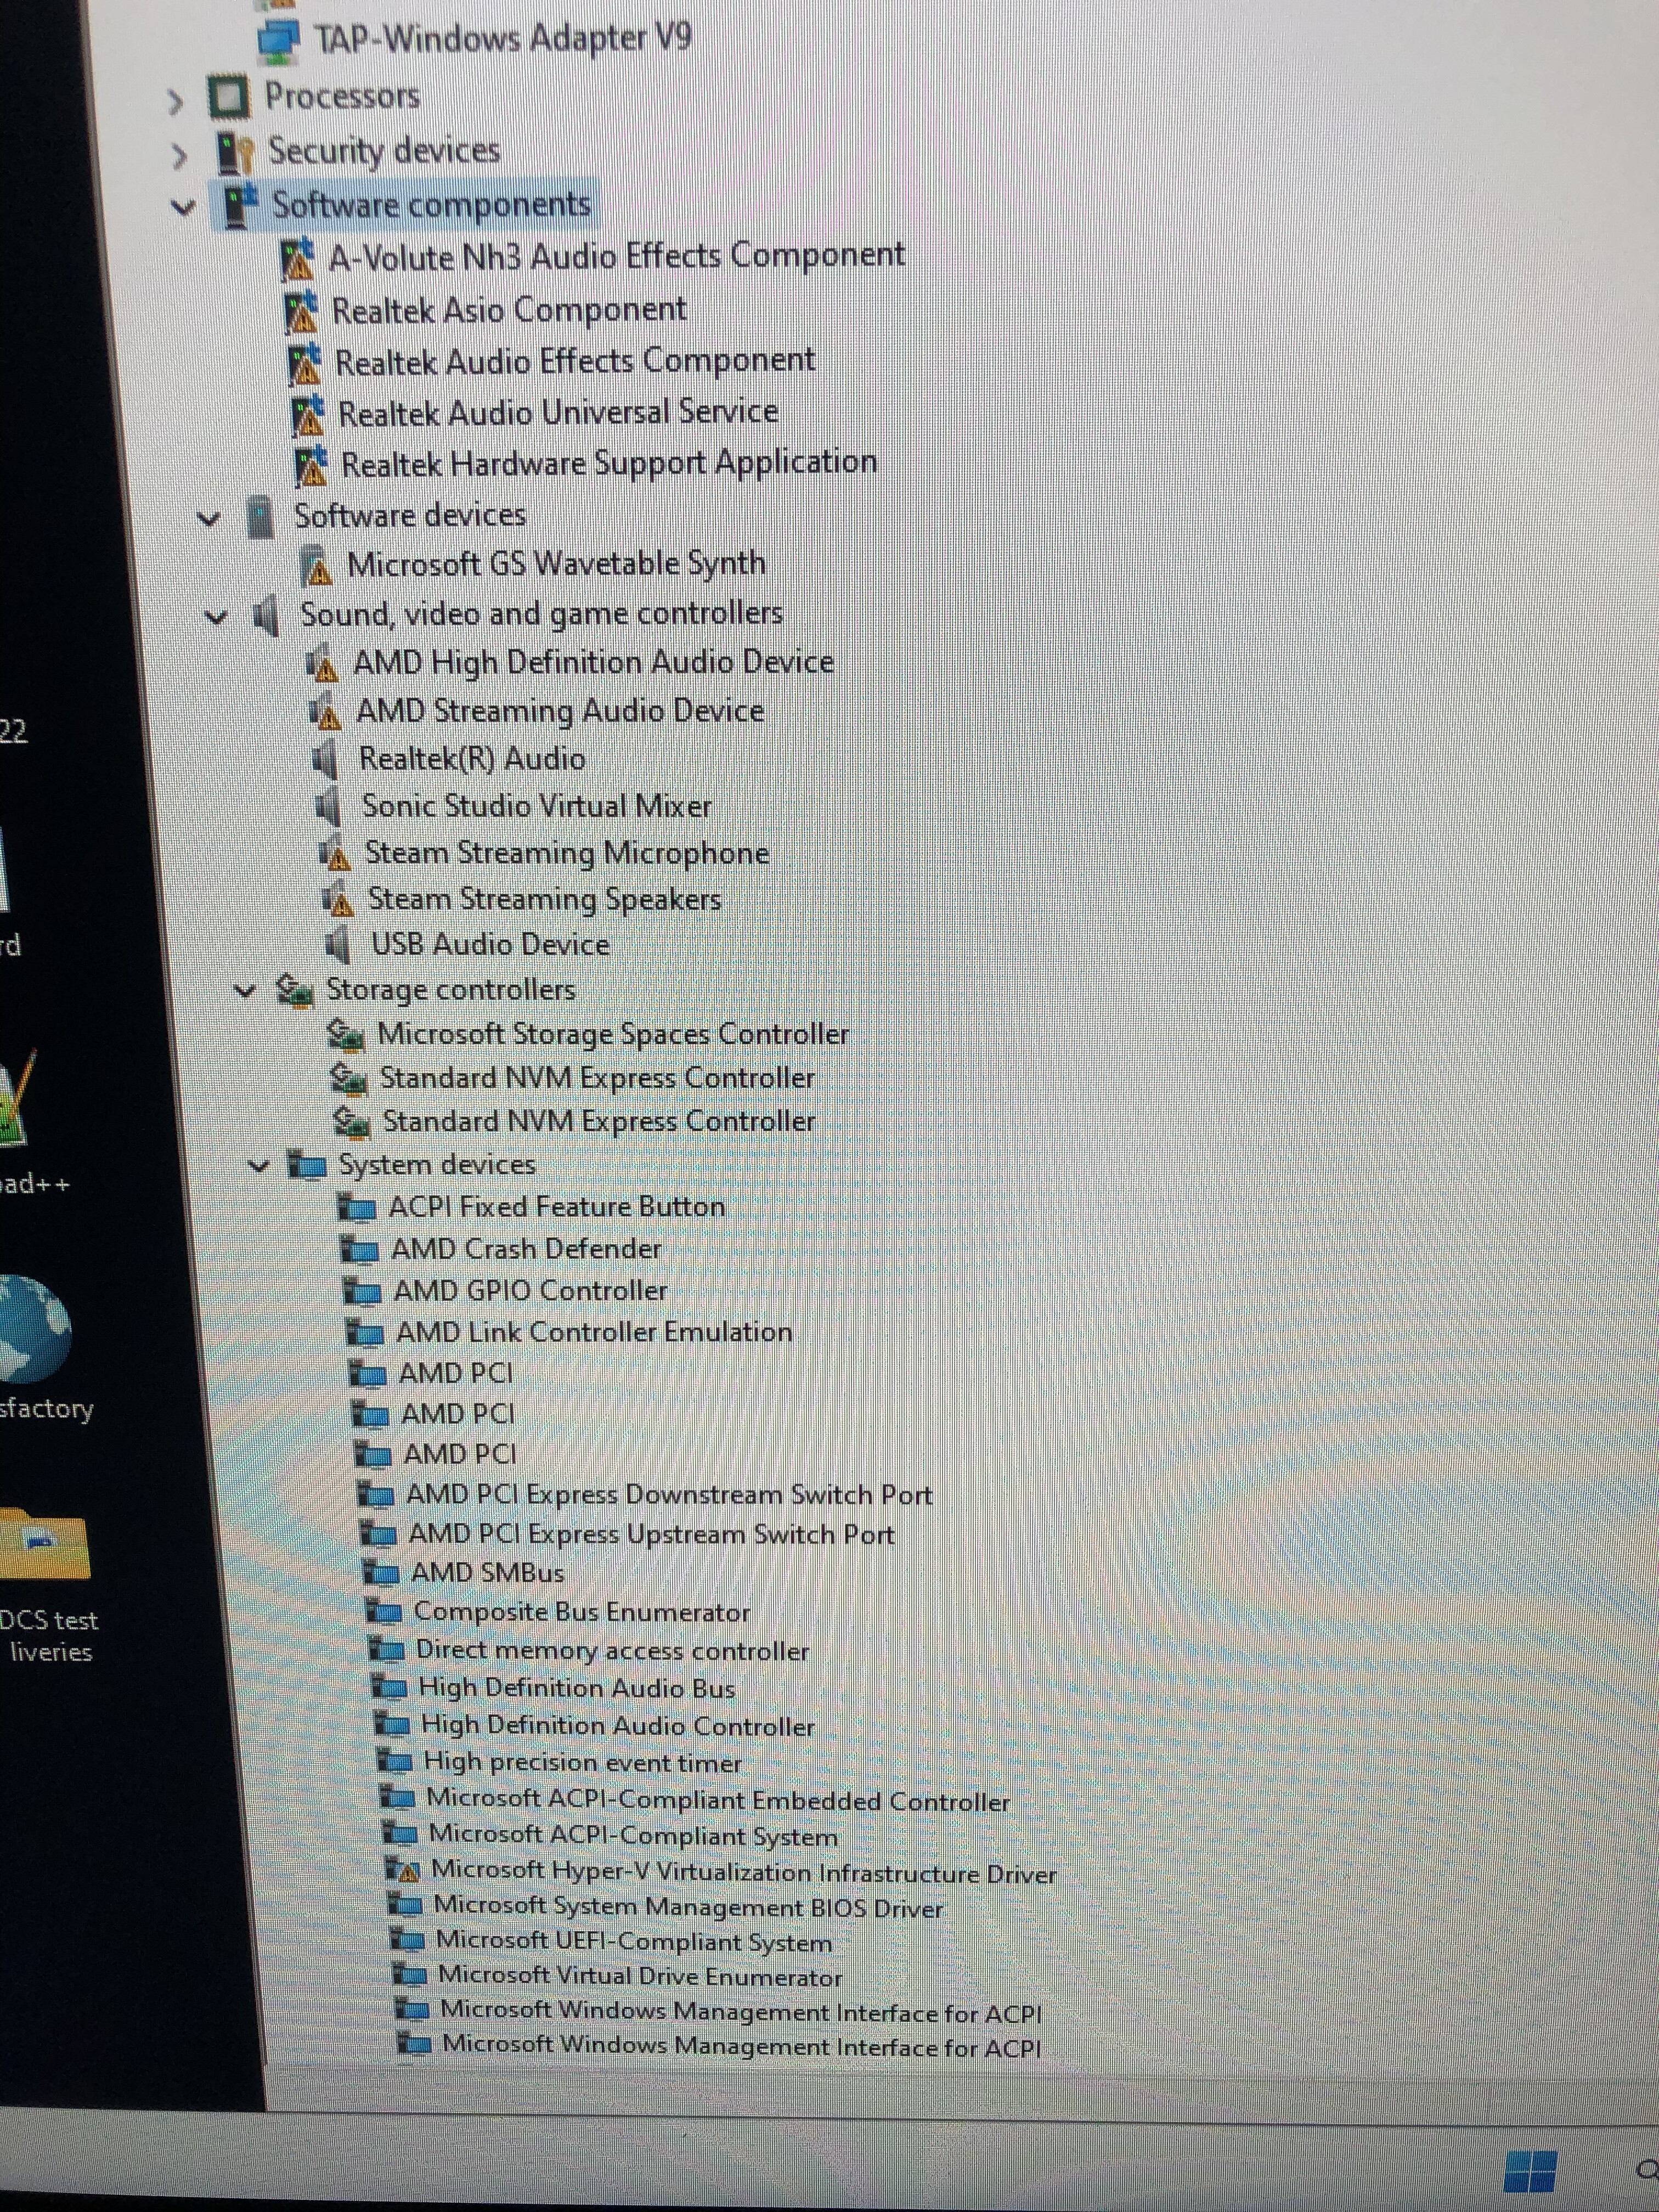Select AMD PCI Express Upstream Switch Port

(x=652, y=1534)
